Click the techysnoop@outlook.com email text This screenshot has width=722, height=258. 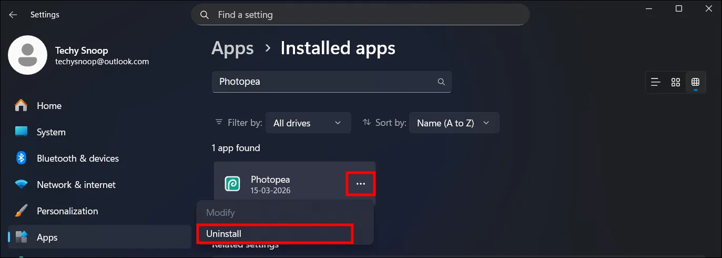102,62
